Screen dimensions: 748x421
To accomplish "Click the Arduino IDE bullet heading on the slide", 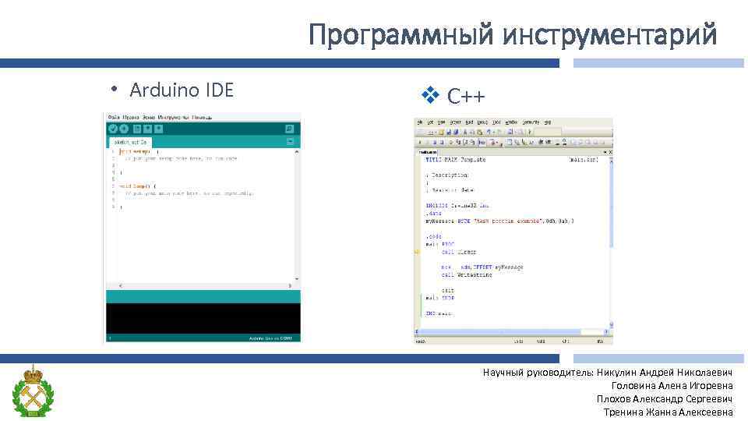I will coord(182,90).
